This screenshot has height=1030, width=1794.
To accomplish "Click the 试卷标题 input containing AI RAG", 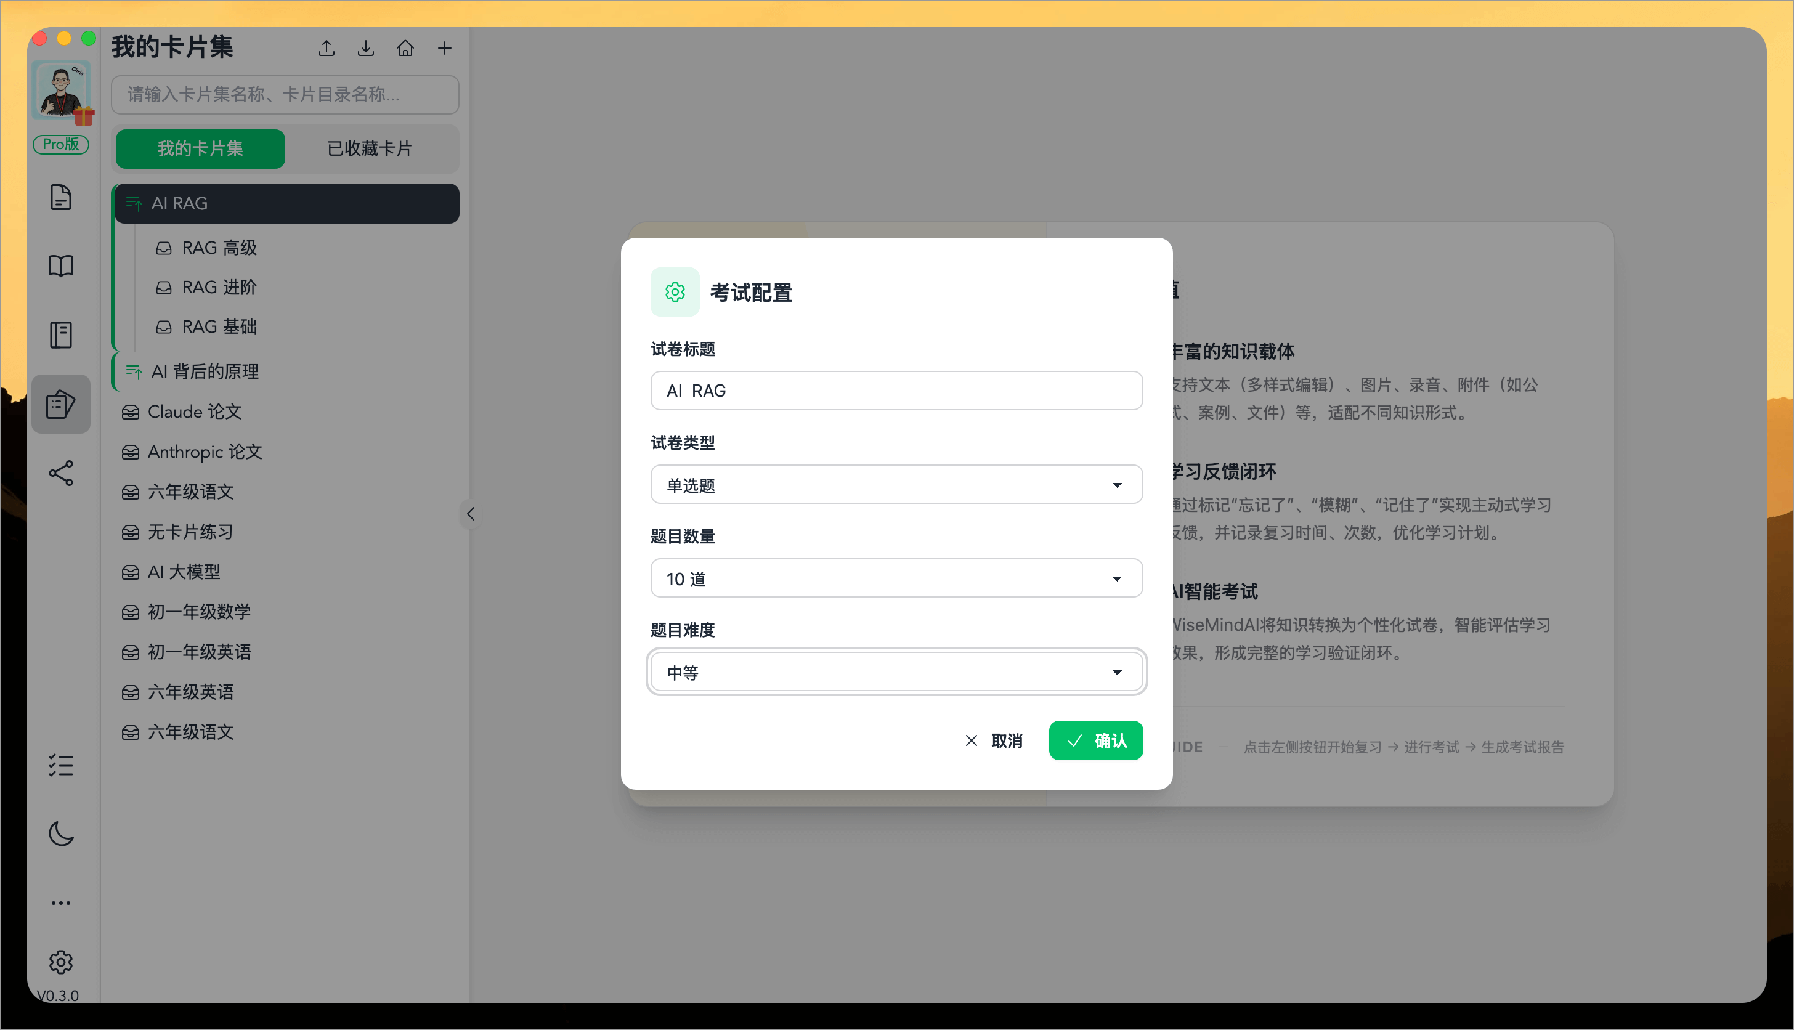I will pos(896,390).
